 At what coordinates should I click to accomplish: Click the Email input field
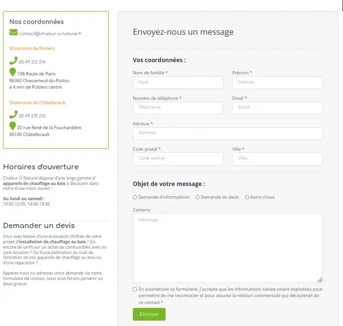pos(277,108)
